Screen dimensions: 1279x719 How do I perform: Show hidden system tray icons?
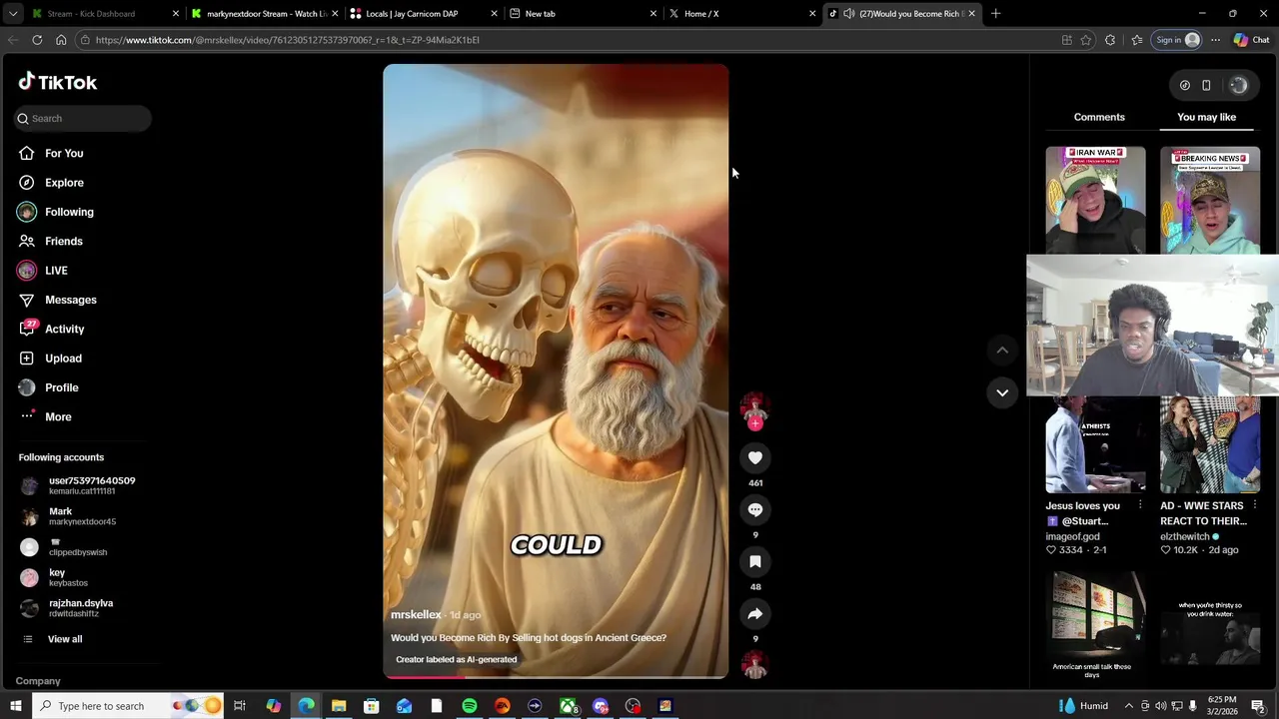pos(1128,706)
